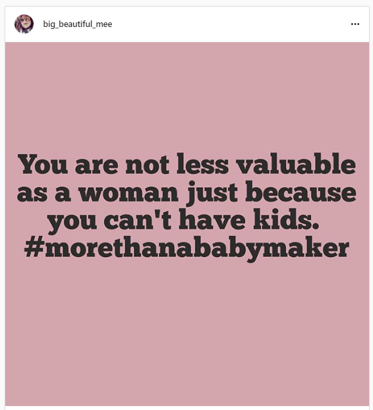Open the big_beautiful_mee username link
Screen dimensions: 373x410
tap(78, 24)
